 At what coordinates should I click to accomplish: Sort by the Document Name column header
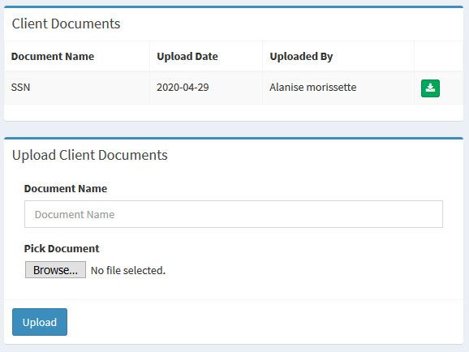[x=53, y=56]
